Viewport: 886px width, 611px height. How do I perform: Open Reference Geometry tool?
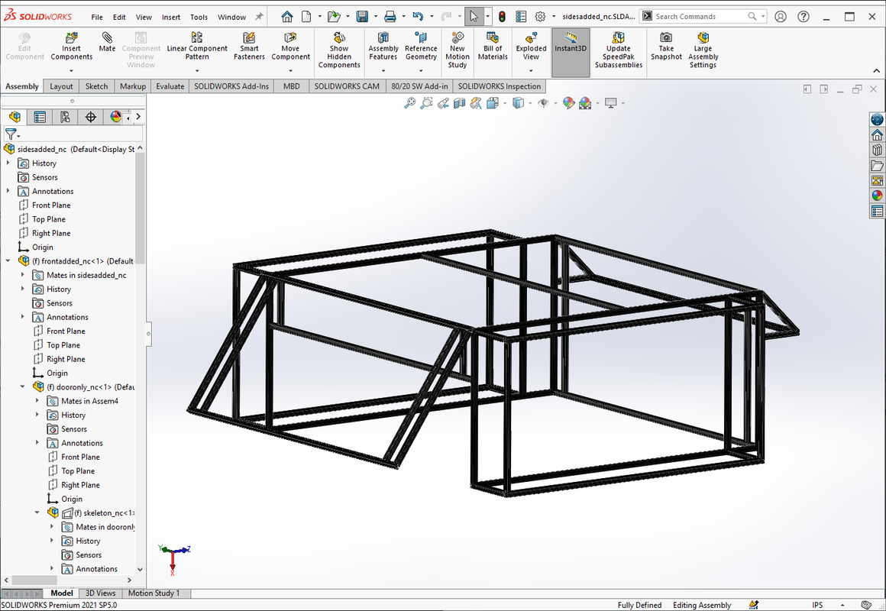pos(421,47)
